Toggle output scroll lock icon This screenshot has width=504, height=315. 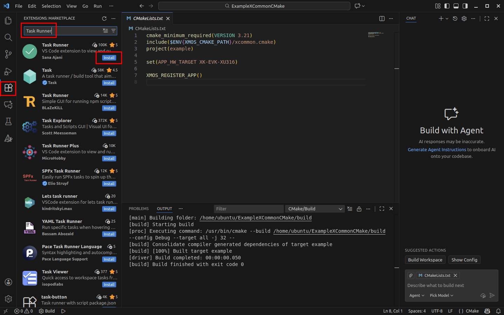359,209
